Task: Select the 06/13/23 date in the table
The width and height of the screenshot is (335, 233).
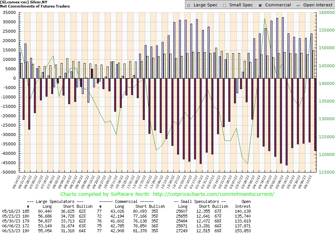Action: (x=10, y=230)
